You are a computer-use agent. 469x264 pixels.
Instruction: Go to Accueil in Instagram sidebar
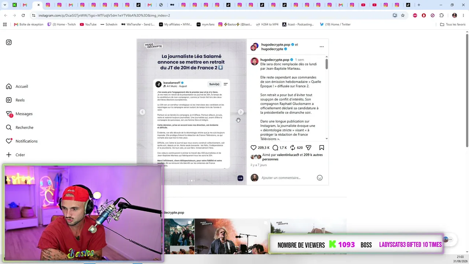(x=17, y=87)
